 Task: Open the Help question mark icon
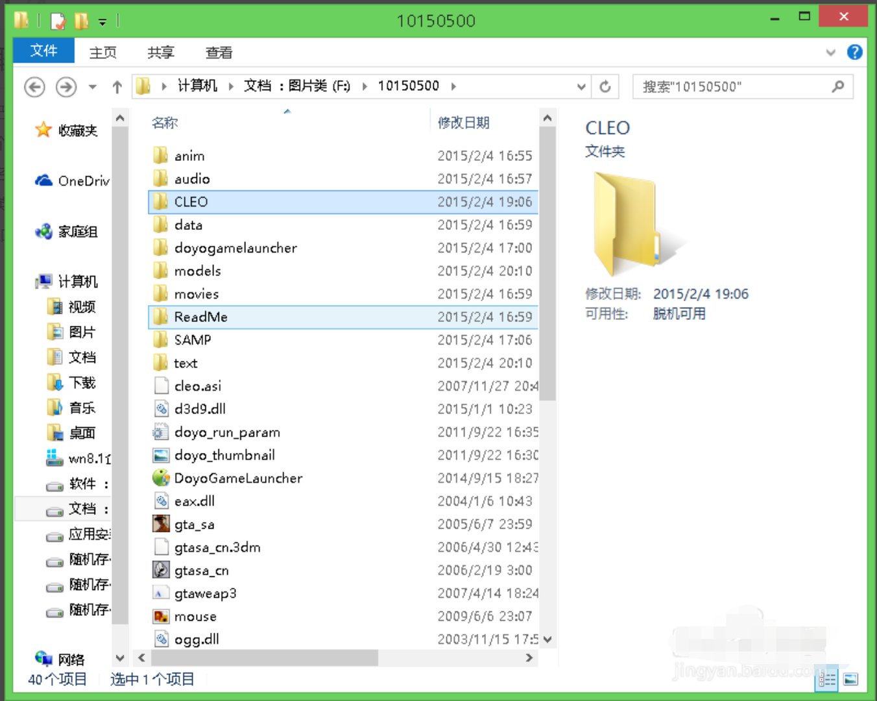(854, 53)
